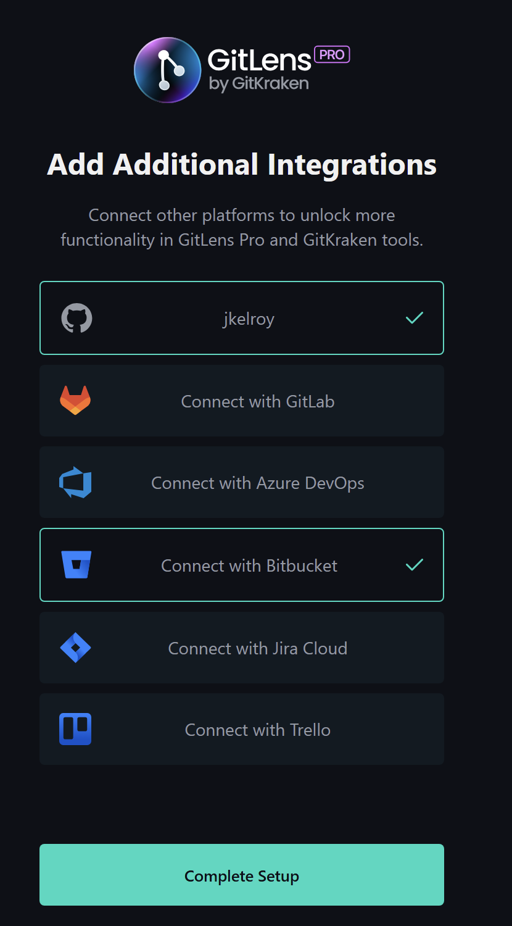512x926 pixels.
Task: Click the purple PRO badge
Action: point(332,54)
